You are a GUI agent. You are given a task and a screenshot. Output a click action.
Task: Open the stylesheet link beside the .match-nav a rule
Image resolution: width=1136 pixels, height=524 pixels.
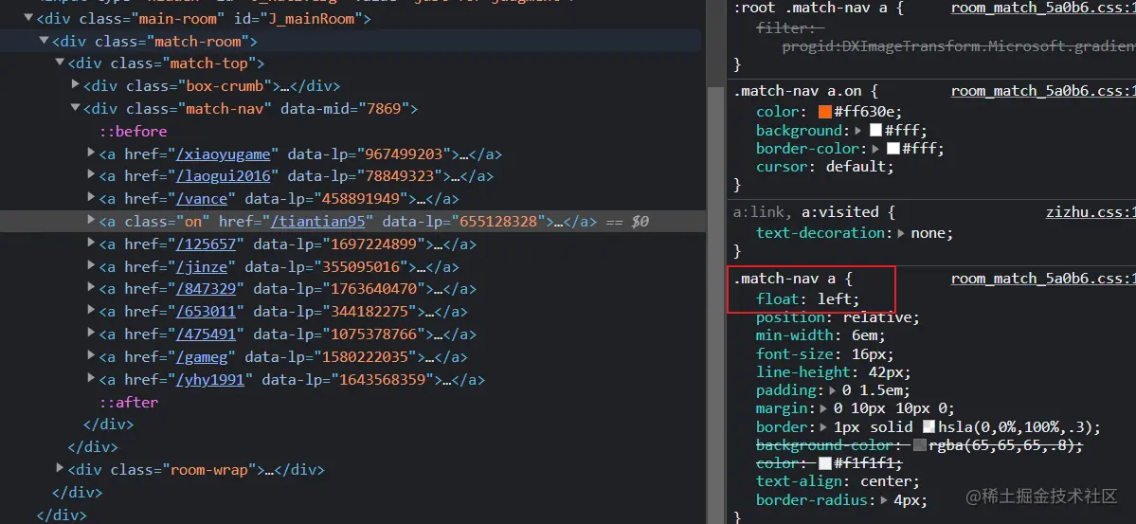tap(1043, 279)
